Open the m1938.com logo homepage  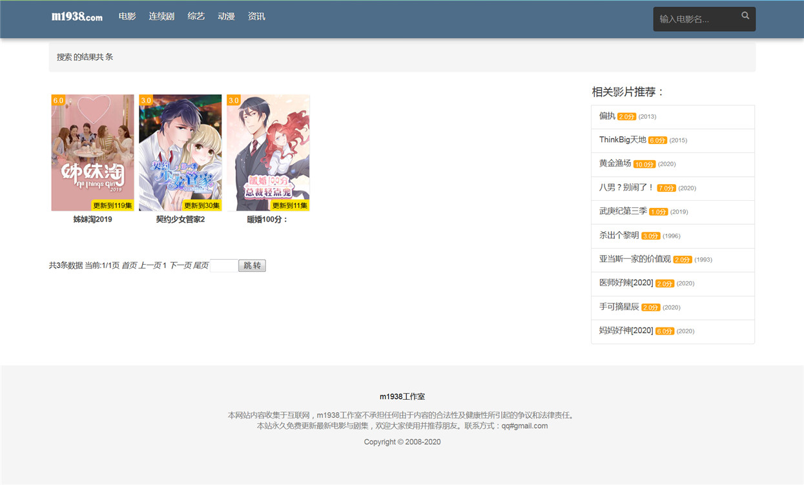coord(77,17)
